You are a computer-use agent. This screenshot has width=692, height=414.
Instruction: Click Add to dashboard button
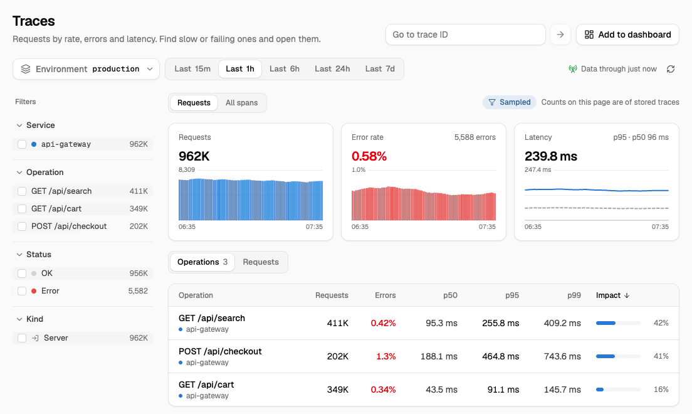point(627,34)
